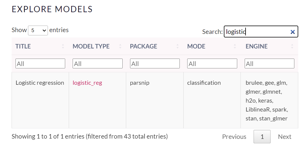Click the Package column filter box
This screenshot has height=146, width=303.
(x=155, y=64)
